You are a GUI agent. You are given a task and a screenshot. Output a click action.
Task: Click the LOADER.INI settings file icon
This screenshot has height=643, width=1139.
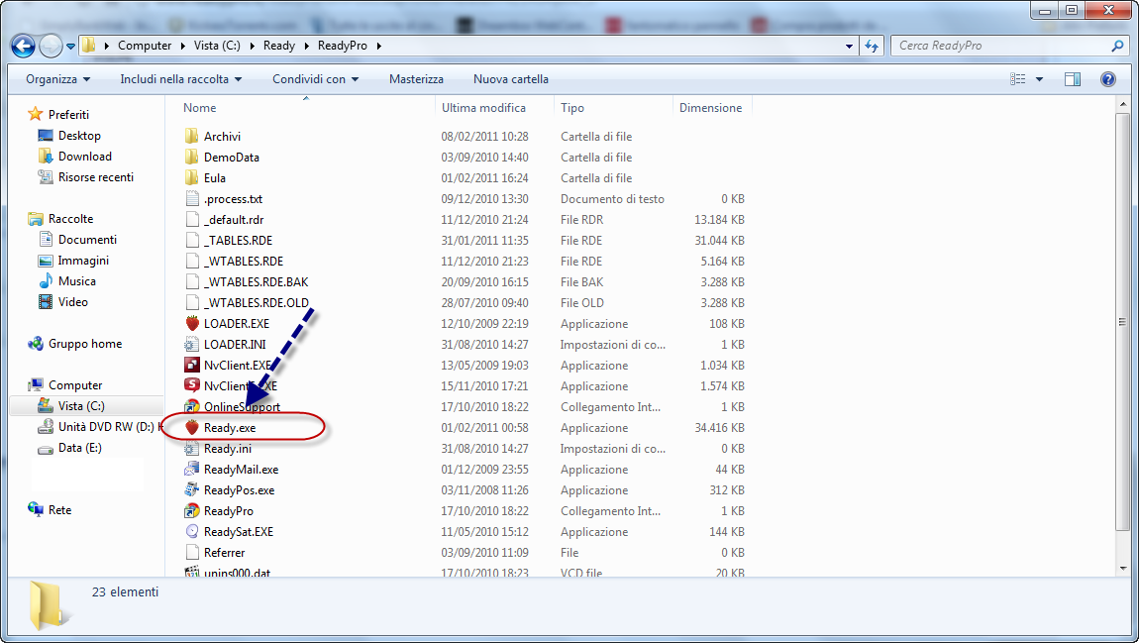click(x=192, y=345)
